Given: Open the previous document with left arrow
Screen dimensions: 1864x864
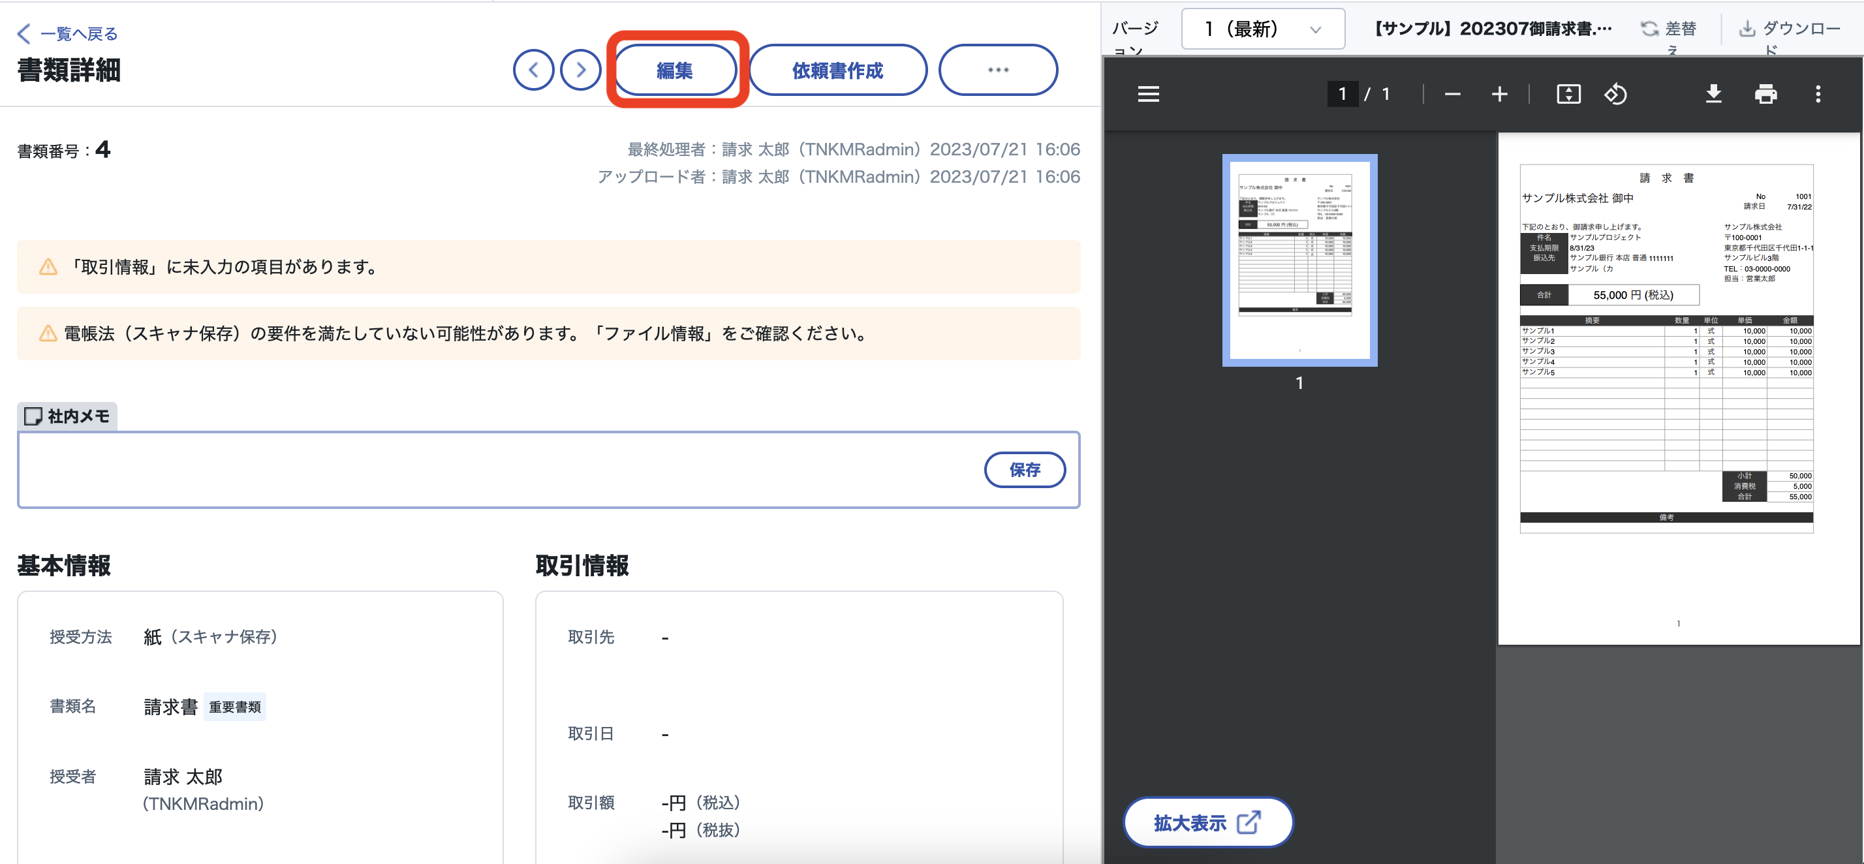Looking at the screenshot, I should (533, 70).
